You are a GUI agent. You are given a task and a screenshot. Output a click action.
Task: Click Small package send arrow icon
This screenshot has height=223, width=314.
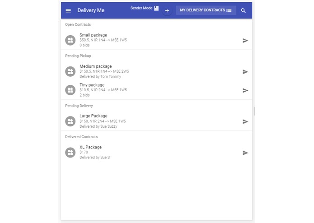pos(245,41)
